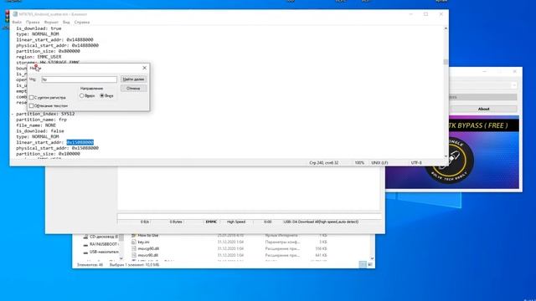
Task: Select USB-накопитель in navigation pane
Action: coord(104,252)
